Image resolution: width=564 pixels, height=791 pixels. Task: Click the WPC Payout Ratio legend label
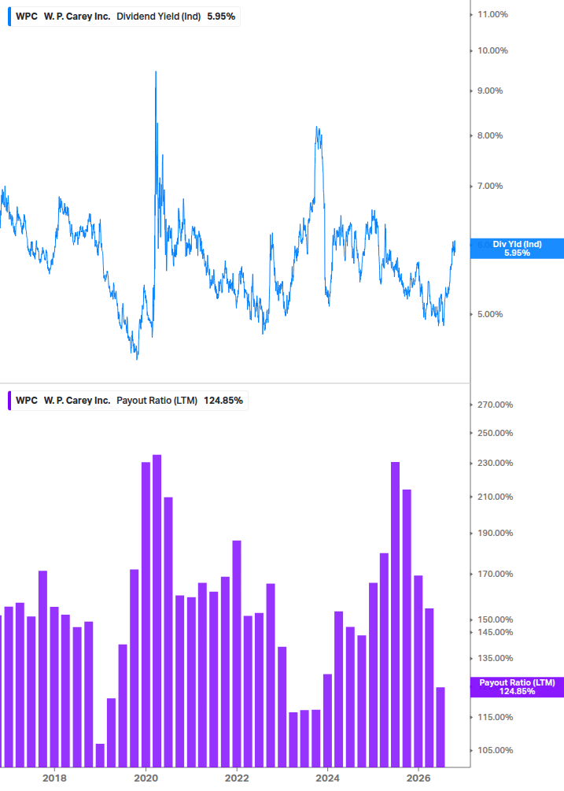coord(129,401)
